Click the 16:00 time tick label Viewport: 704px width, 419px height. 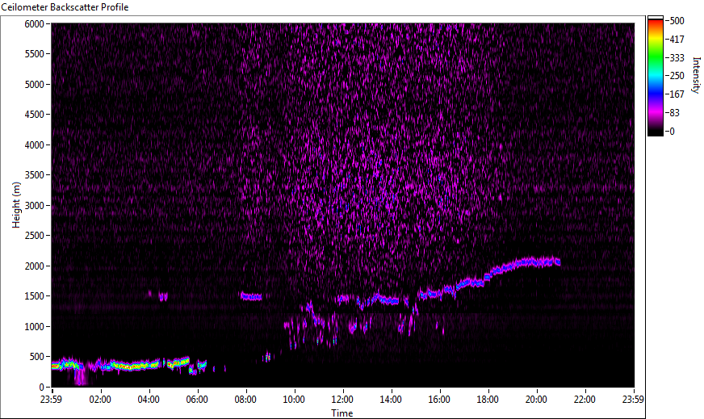coord(439,400)
